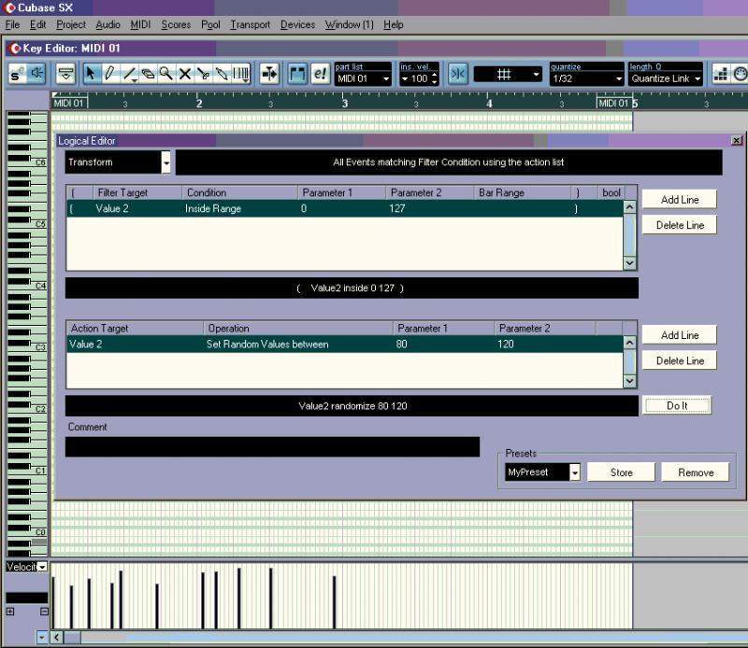Toggle the Snap button
Screen dimensions: 748x648
[x=458, y=74]
